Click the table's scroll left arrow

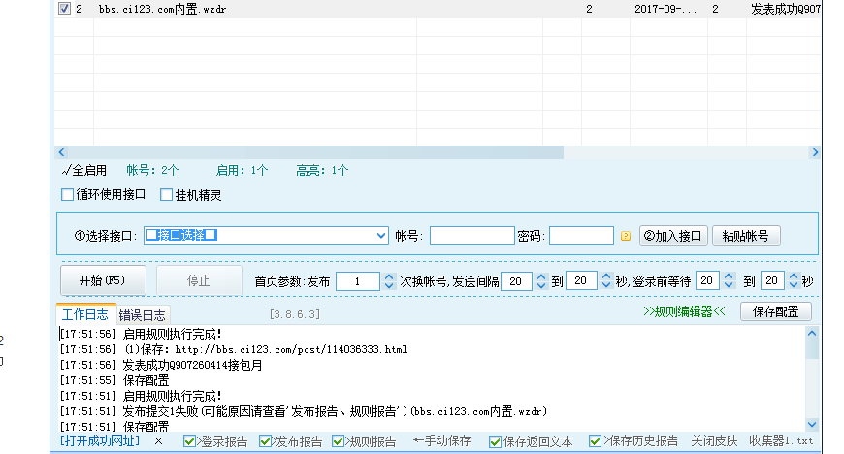click(61, 152)
